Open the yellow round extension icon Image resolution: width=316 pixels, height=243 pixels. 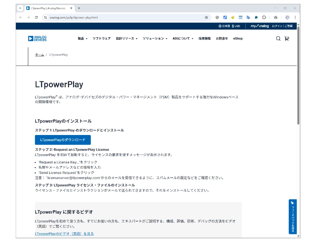pos(233,18)
